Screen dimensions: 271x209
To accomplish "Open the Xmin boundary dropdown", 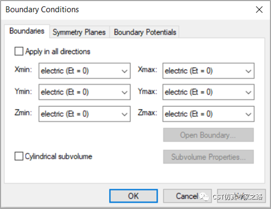I will coord(84,71).
